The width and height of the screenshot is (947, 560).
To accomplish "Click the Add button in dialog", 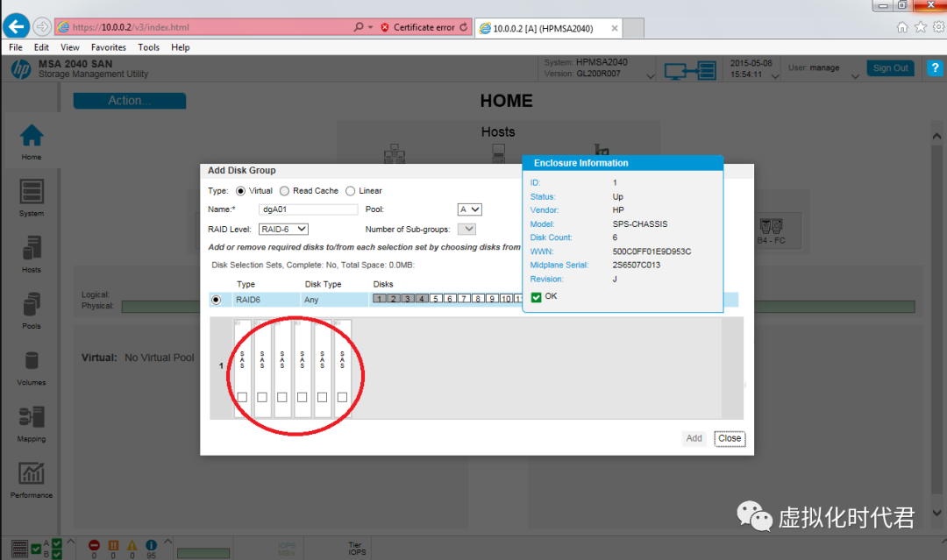I will 694,438.
